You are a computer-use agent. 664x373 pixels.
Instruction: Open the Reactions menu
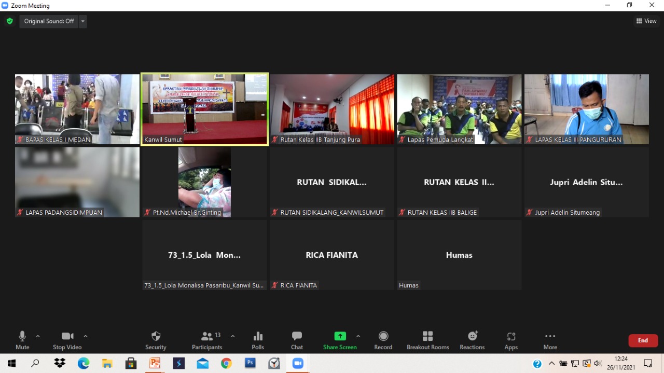pos(472,340)
